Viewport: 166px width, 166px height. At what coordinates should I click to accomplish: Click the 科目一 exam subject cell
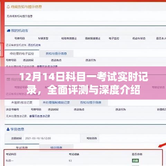pyautogui.click(x=10, y=160)
